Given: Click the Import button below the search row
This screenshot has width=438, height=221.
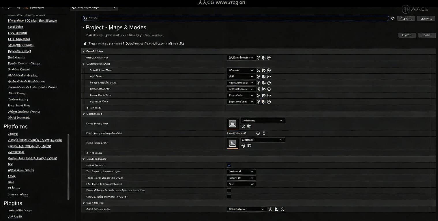Looking at the screenshot, I should pos(426,35).
